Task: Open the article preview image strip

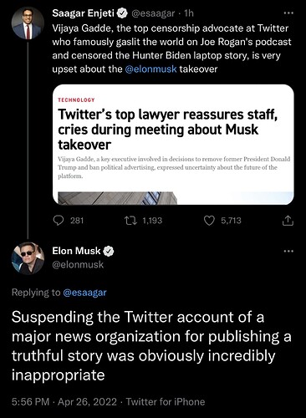Action: point(176,198)
